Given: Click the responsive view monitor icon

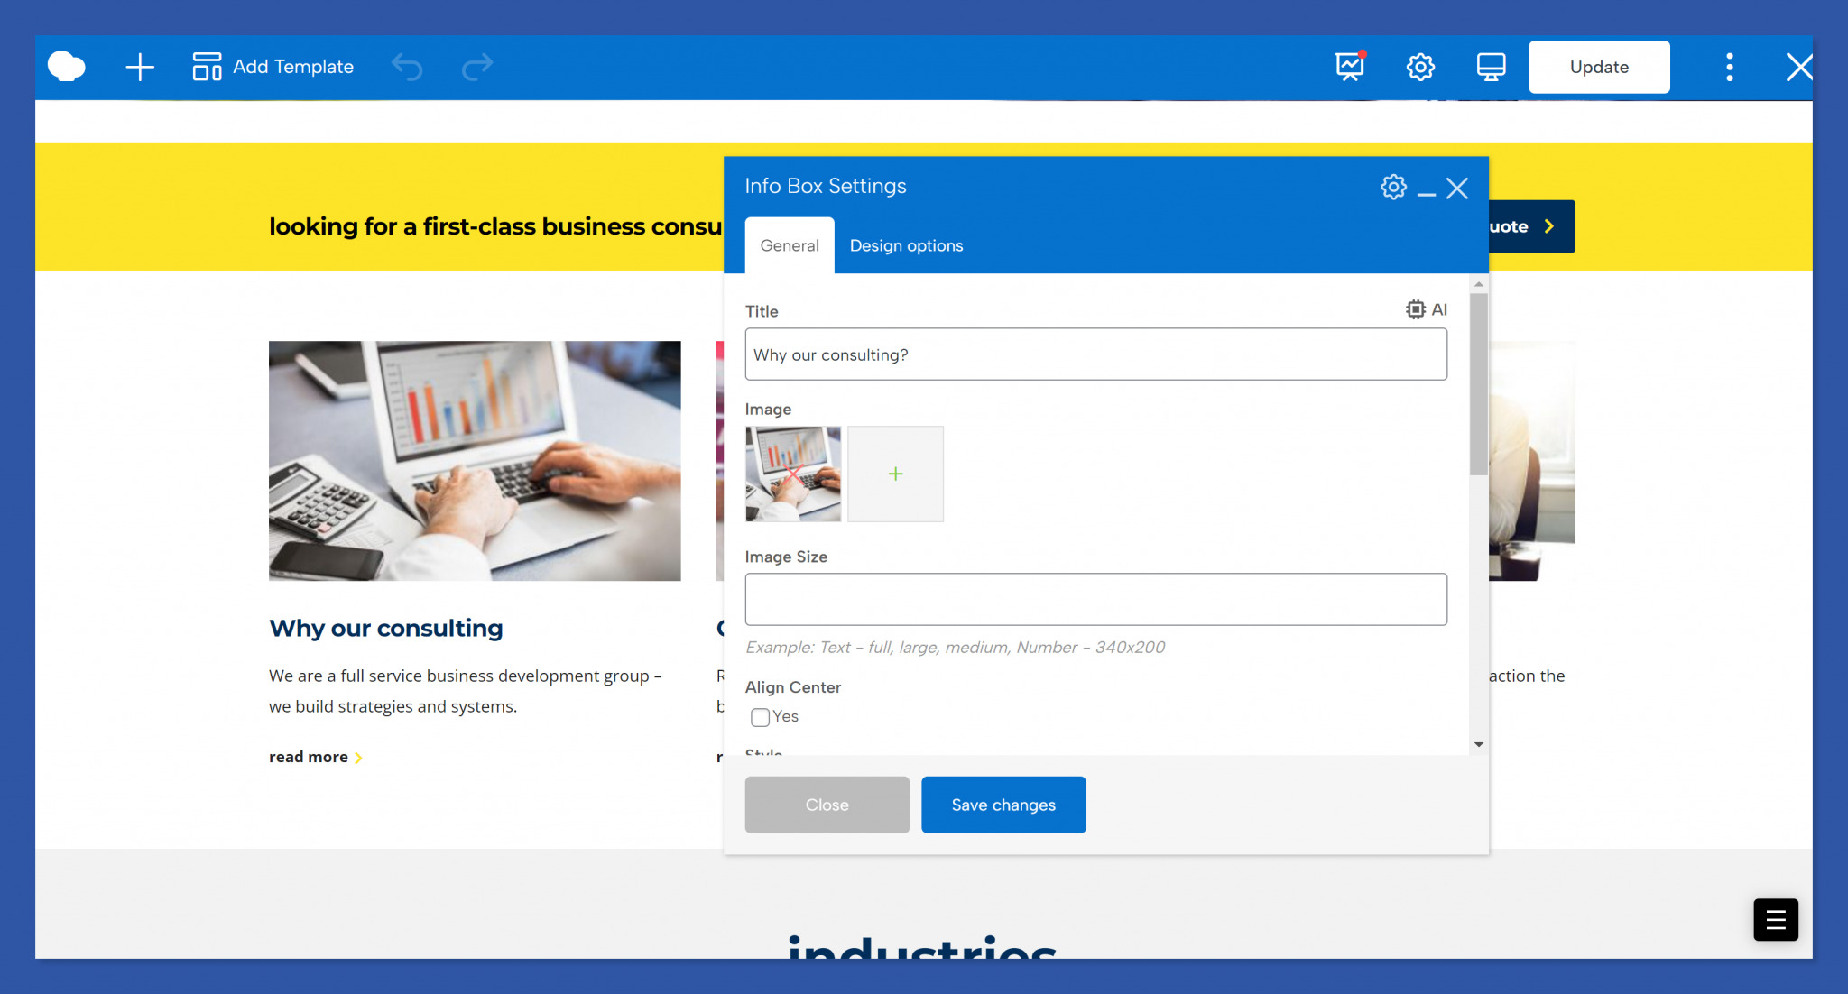Looking at the screenshot, I should [1491, 67].
